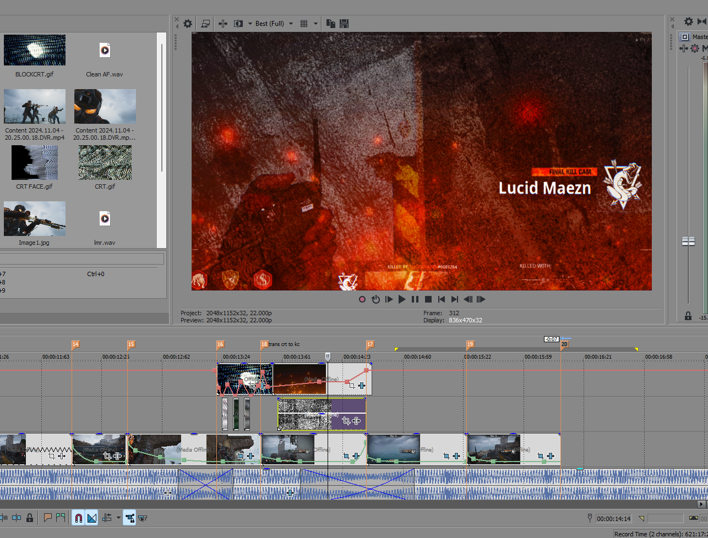The height and width of the screenshot is (538, 708).
Task: Select the CRT.gif thumbnail
Action: click(105, 163)
